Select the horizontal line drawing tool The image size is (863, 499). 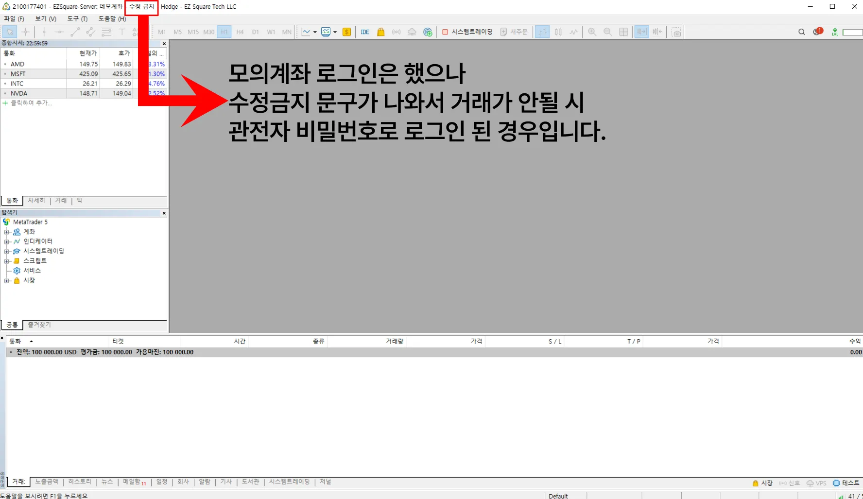tap(59, 32)
